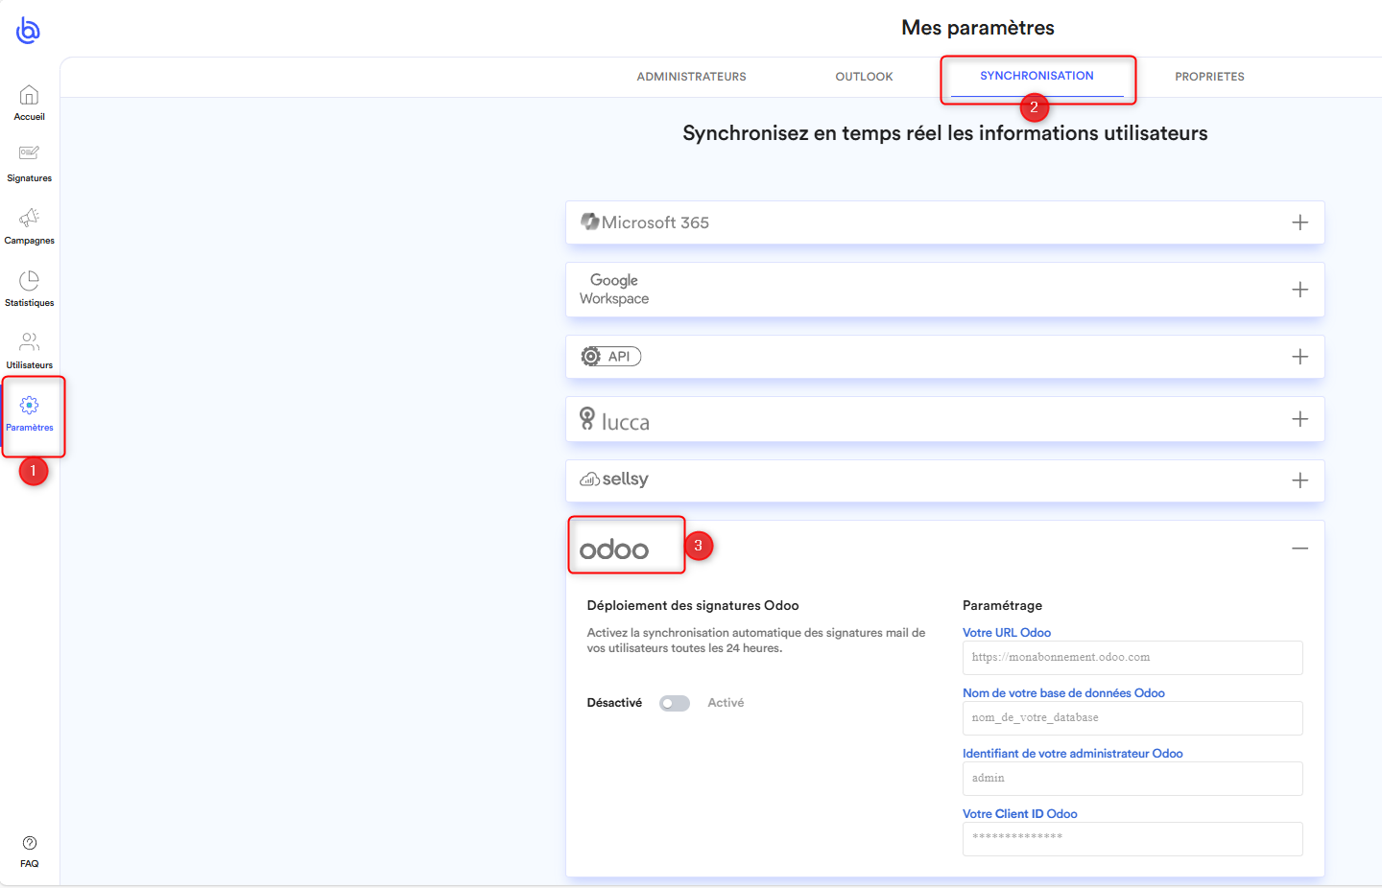Expand the sellsy integration panel
The image size is (1382, 888).
(1299, 480)
